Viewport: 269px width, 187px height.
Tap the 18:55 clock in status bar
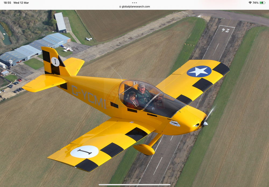tap(7, 3)
